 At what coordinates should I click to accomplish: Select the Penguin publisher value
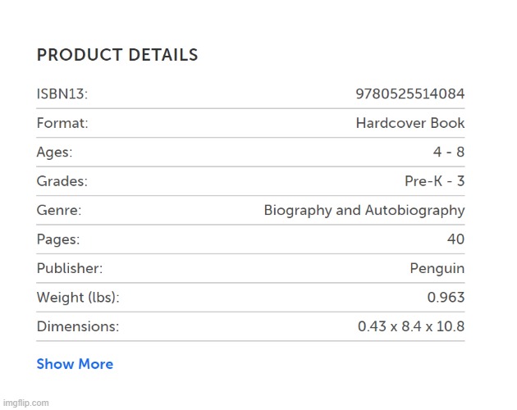click(437, 268)
